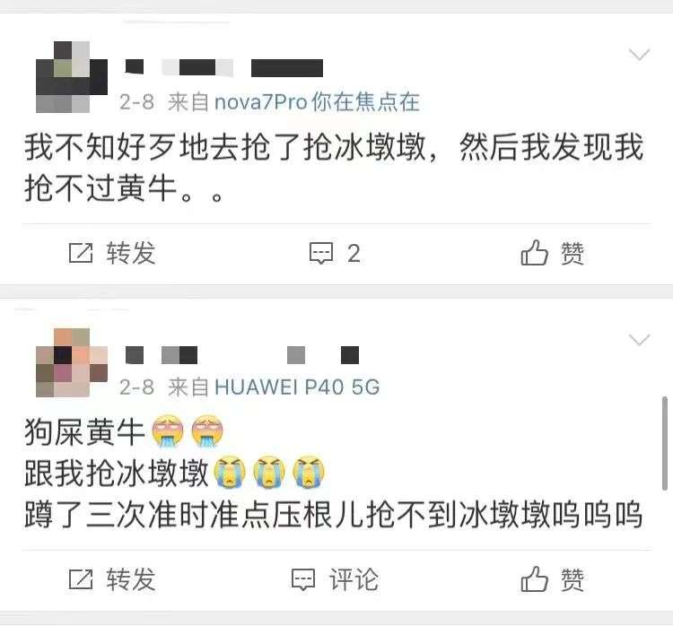Tap the 评论 label on second post
The height and width of the screenshot is (626, 673).
point(354,579)
